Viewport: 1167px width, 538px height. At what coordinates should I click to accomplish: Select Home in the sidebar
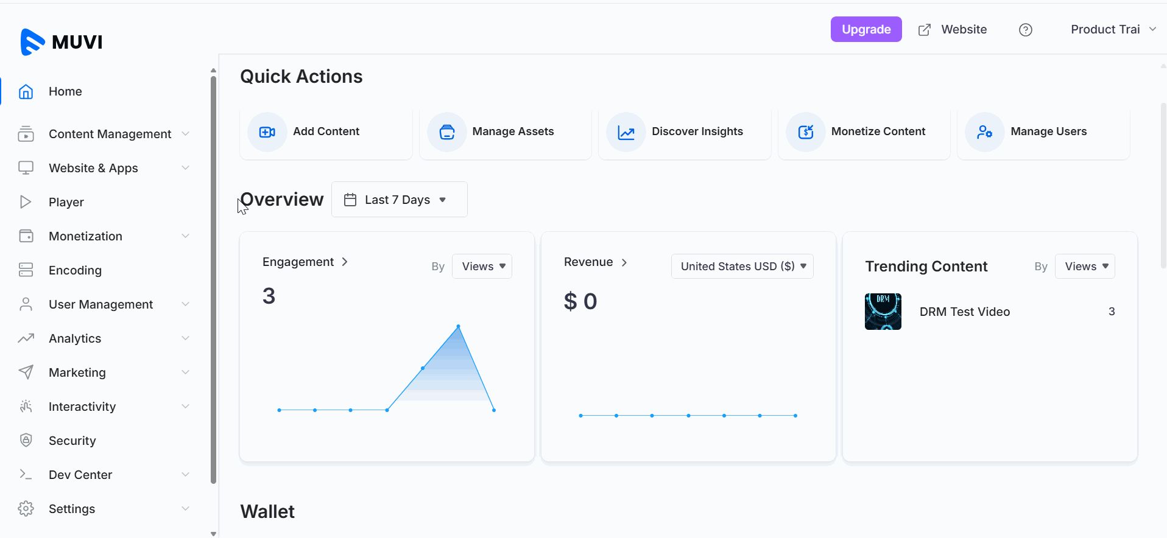65,91
